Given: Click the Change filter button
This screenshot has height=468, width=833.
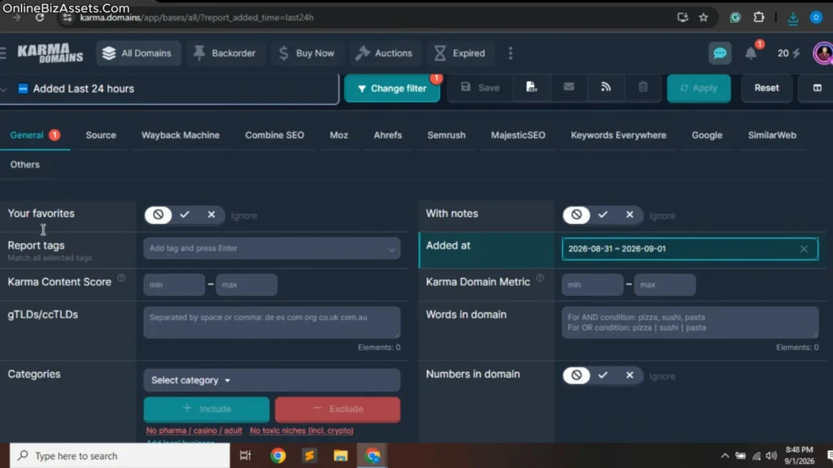Looking at the screenshot, I should pyautogui.click(x=392, y=88).
